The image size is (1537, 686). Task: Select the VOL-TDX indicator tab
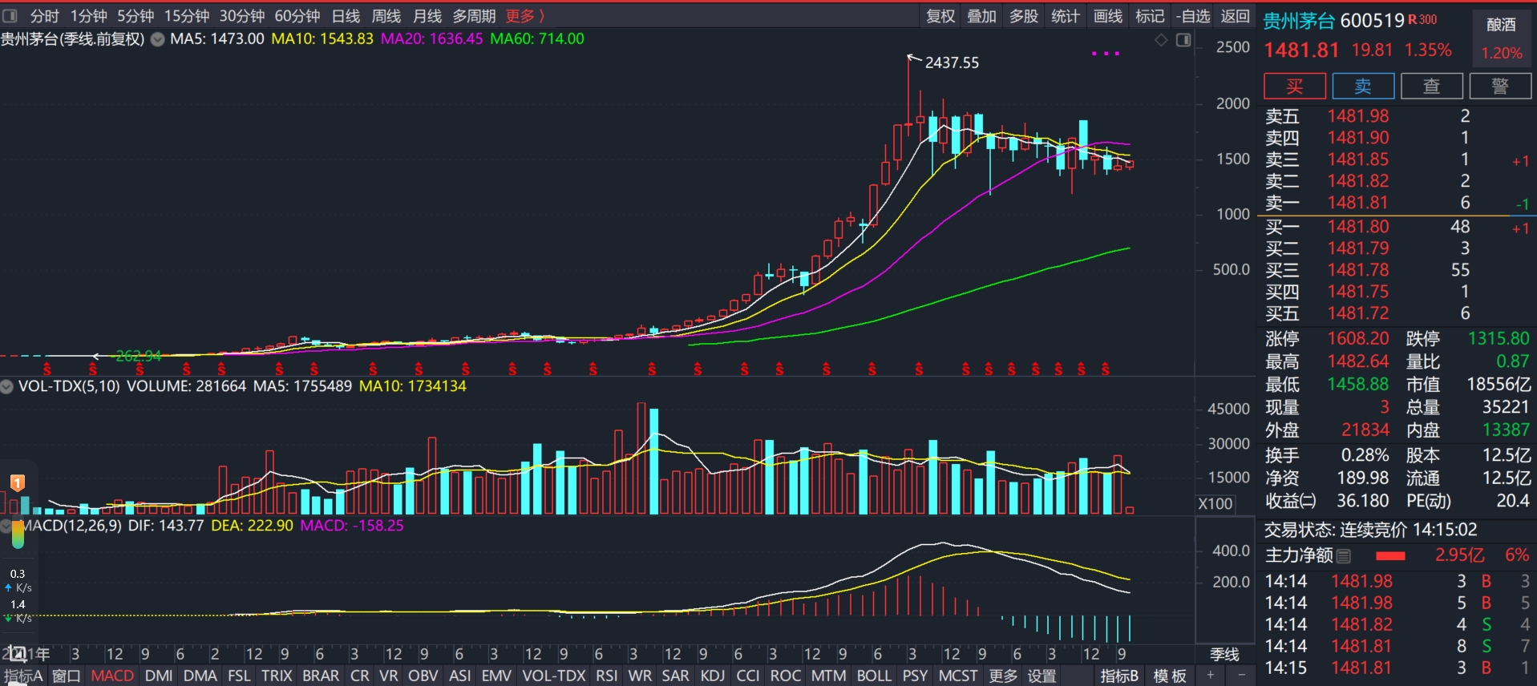pos(554,676)
